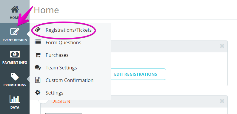Choose Registrations/Tickets from the flyout menu
Viewport: 237px width, 114px height.
tap(69, 30)
